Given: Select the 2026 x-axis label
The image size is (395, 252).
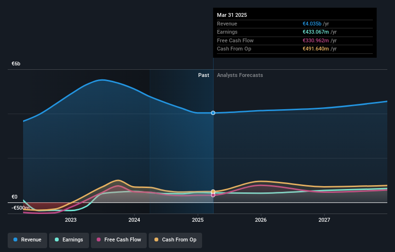Looking at the screenshot, I should click(x=261, y=220).
